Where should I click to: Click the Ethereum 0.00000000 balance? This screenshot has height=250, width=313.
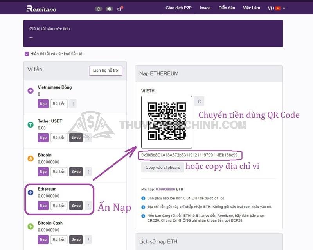click(x=49, y=196)
